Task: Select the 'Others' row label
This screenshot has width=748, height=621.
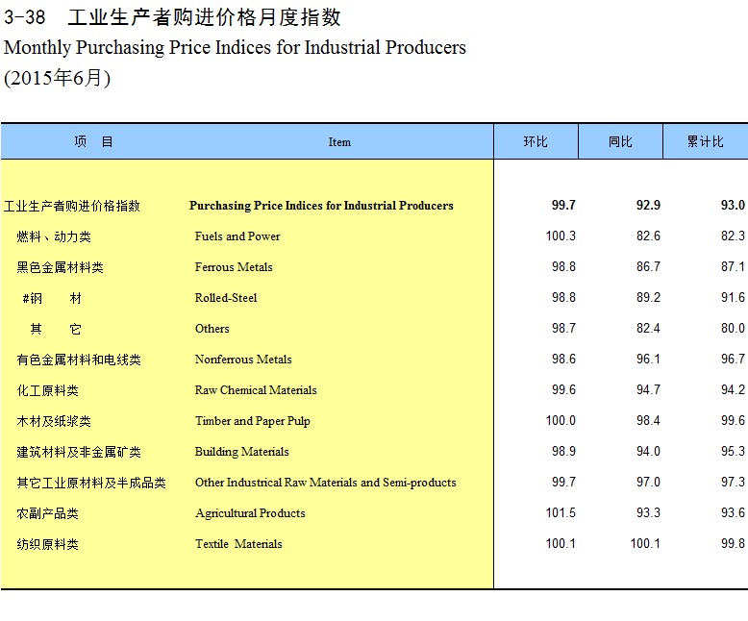Action: (x=212, y=329)
